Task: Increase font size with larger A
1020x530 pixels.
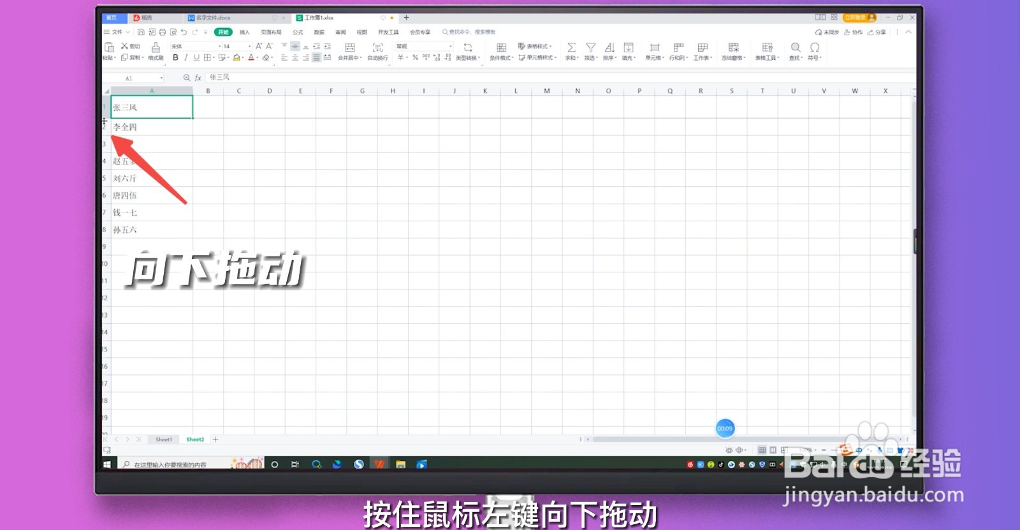Action: coord(259,46)
